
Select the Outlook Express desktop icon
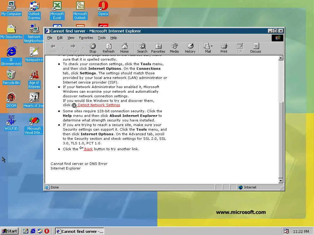click(34, 10)
